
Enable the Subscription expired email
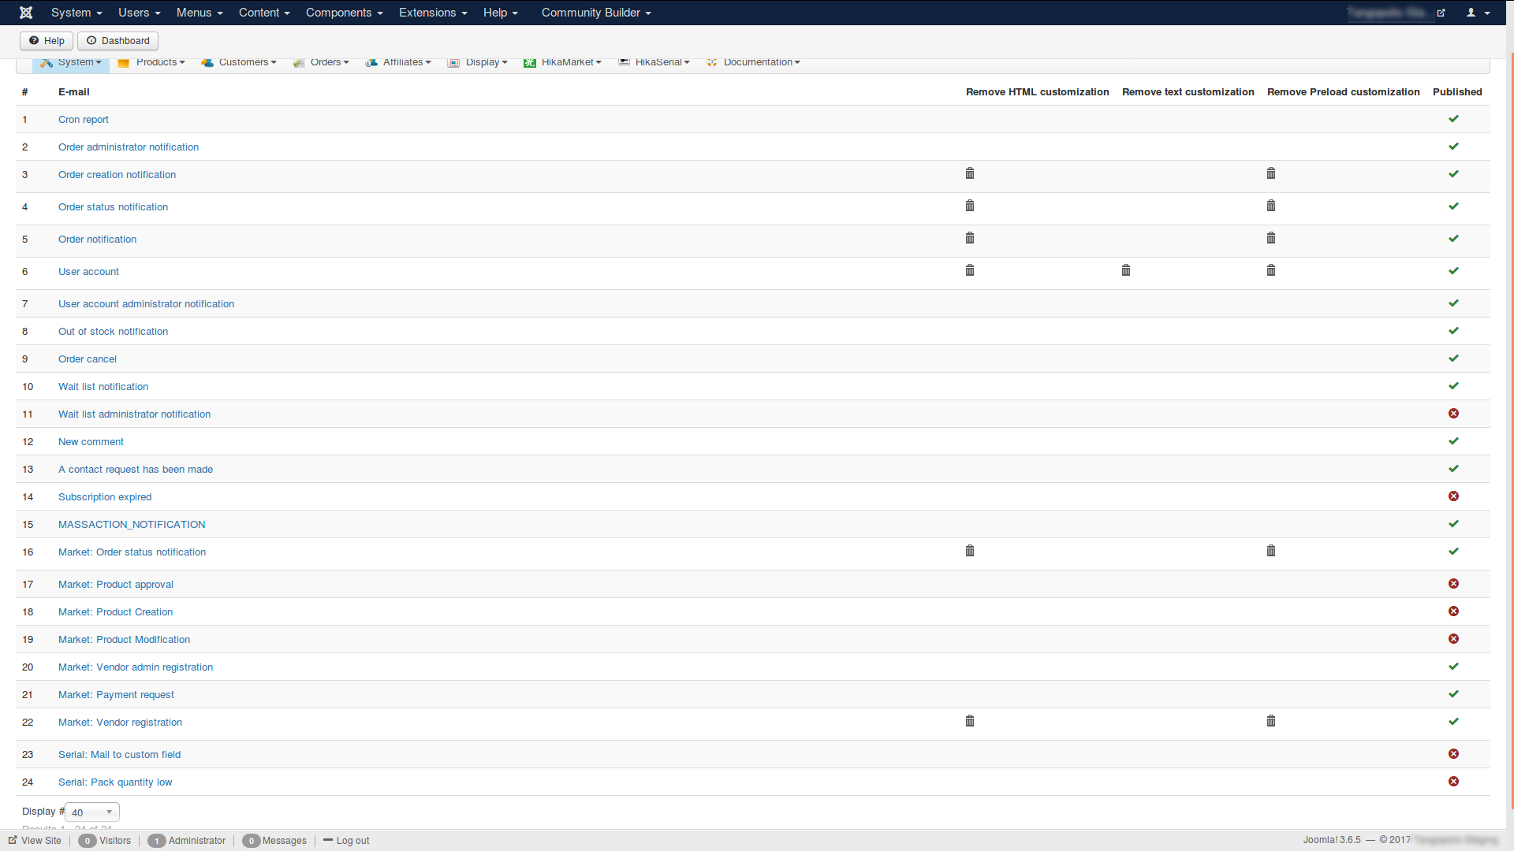point(1453,496)
